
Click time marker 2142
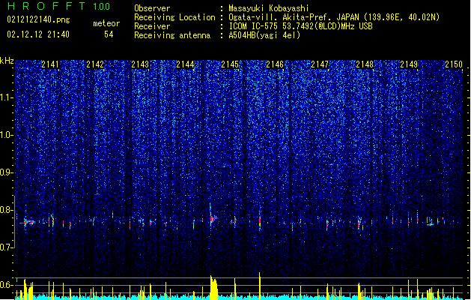coord(95,64)
